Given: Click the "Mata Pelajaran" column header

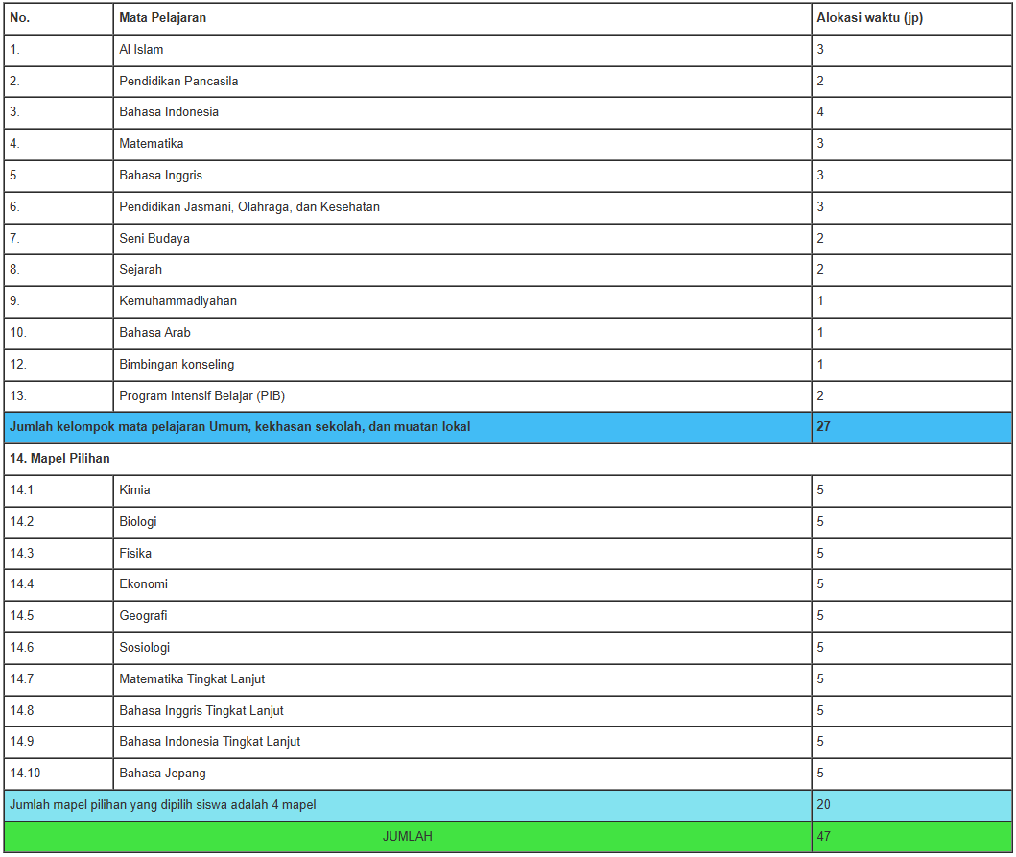Looking at the screenshot, I should tap(162, 18).
